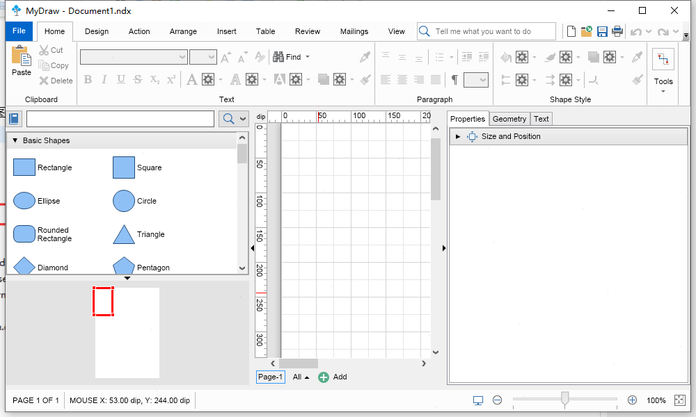Viewport: 696px width, 417px height.
Task: Click the Ellipse shape icon
Action: (x=24, y=201)
